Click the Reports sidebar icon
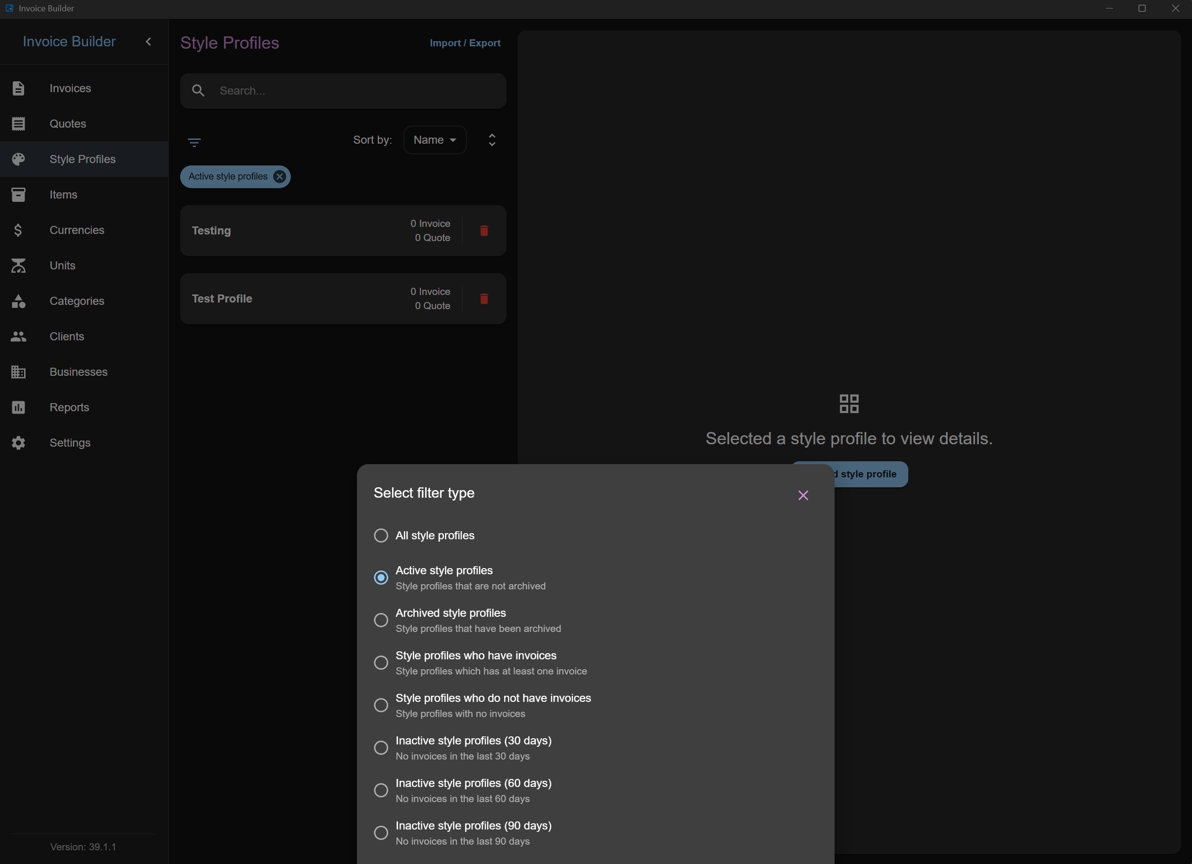Image resolution: width=1192 pixels, height=864 pixels. coord(18,407)
